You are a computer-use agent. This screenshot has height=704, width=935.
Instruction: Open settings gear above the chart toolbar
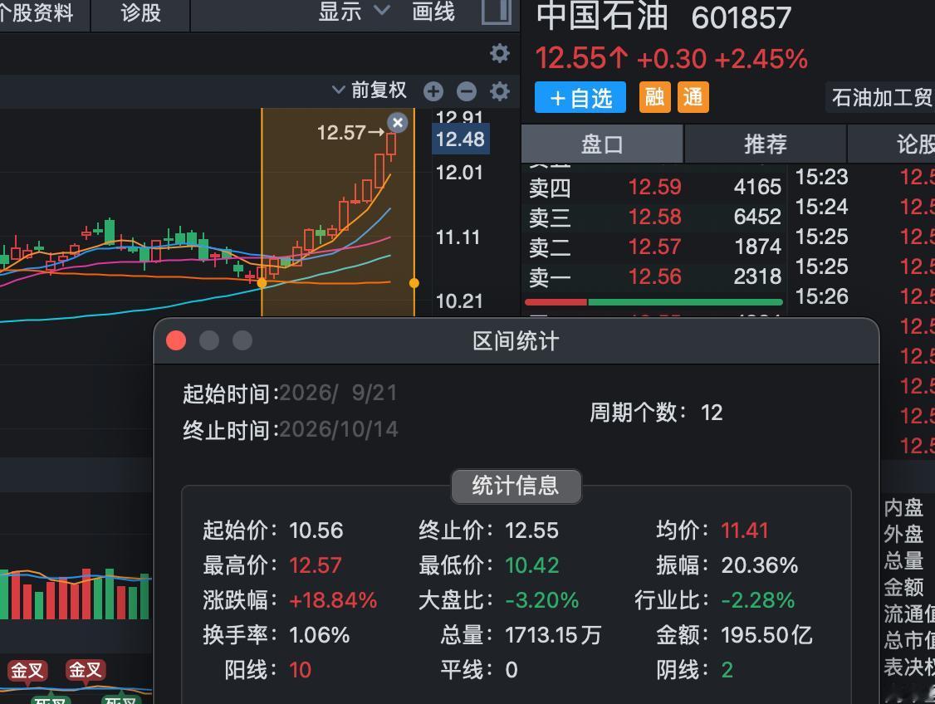[500, 54]
